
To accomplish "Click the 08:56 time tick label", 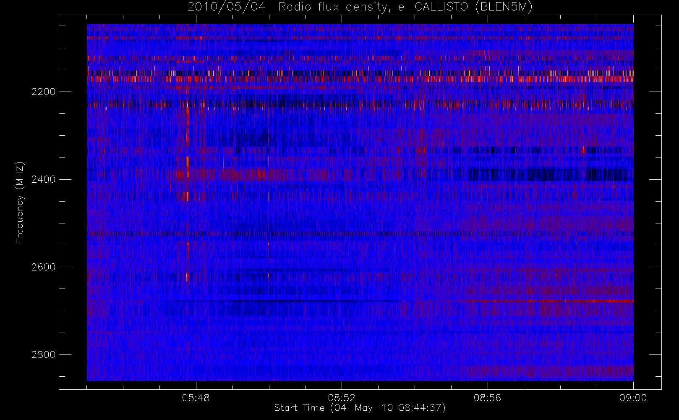I will pos(487,398).
